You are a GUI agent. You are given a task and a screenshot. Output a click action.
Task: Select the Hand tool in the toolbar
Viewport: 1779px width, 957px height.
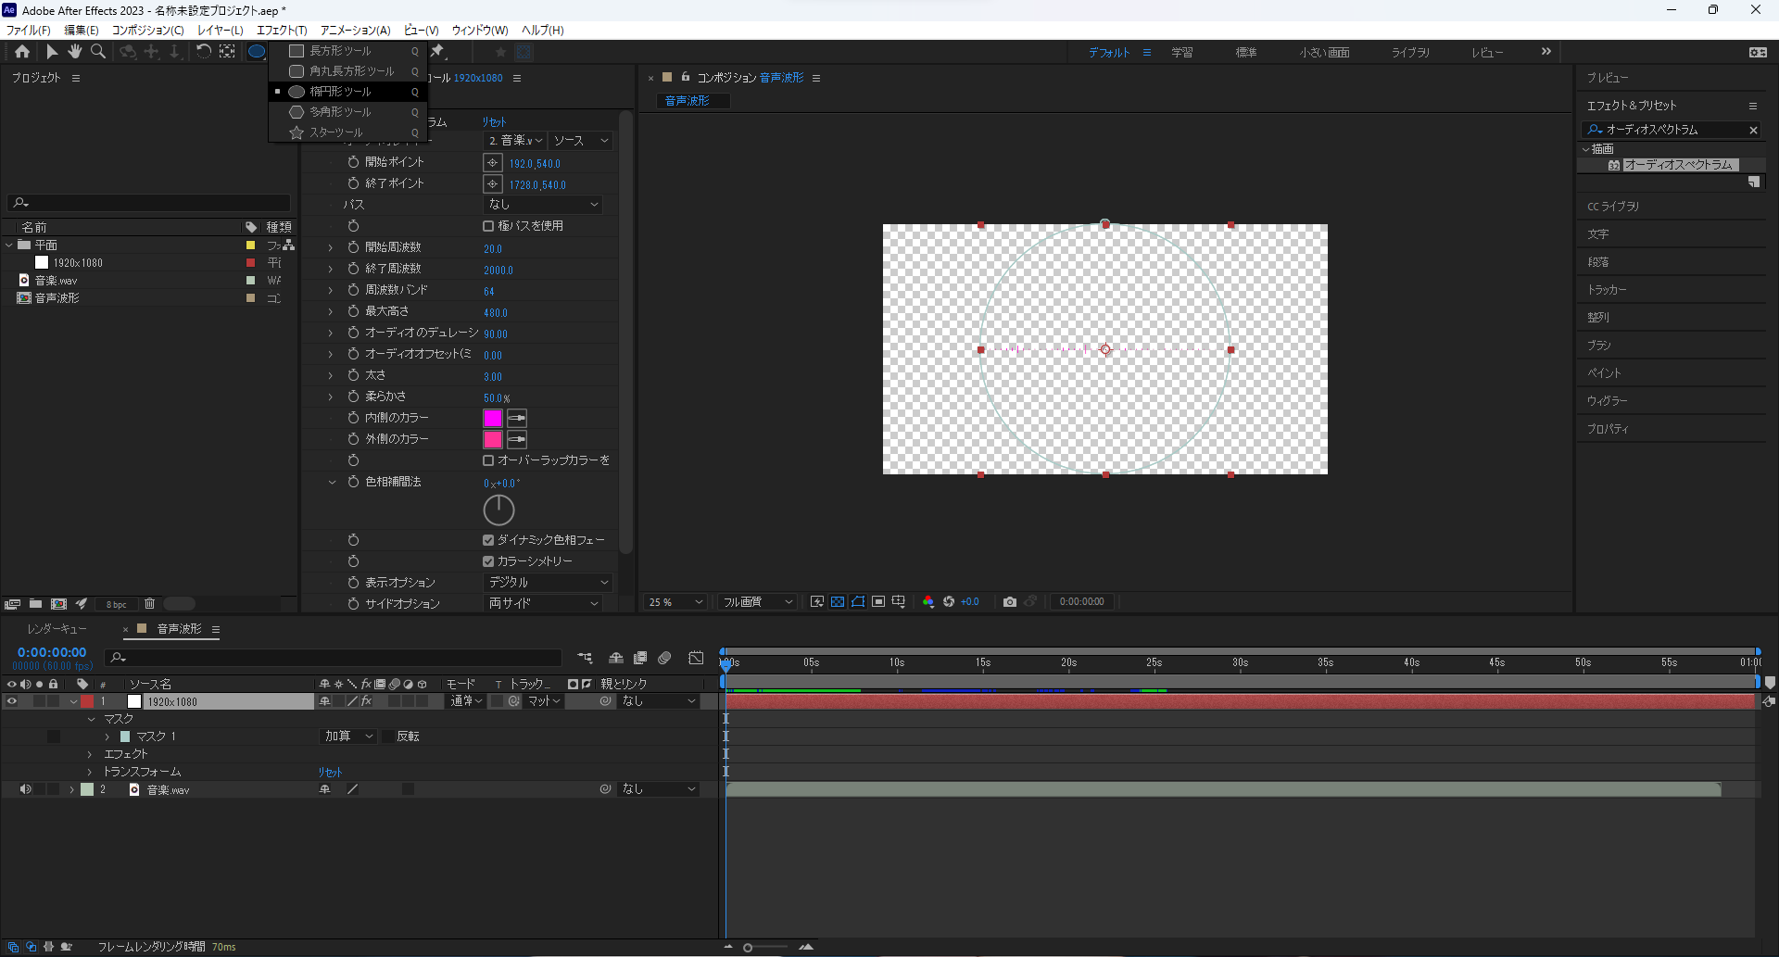coord(75,52)
